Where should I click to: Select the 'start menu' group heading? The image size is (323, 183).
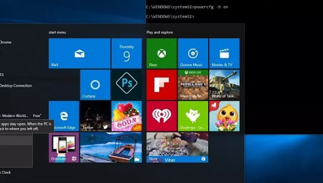(57, 32)
